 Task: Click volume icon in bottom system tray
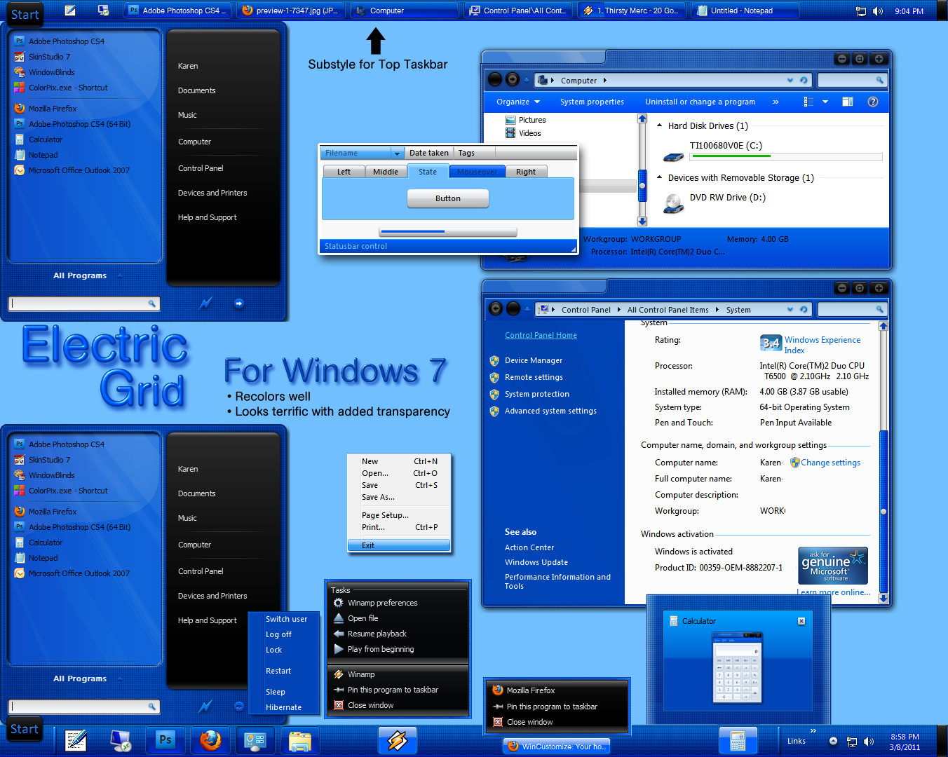point(869,742)
